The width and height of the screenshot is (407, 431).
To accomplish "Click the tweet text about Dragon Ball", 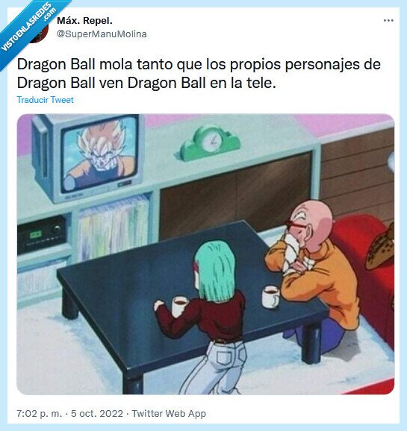I will 199,73.
